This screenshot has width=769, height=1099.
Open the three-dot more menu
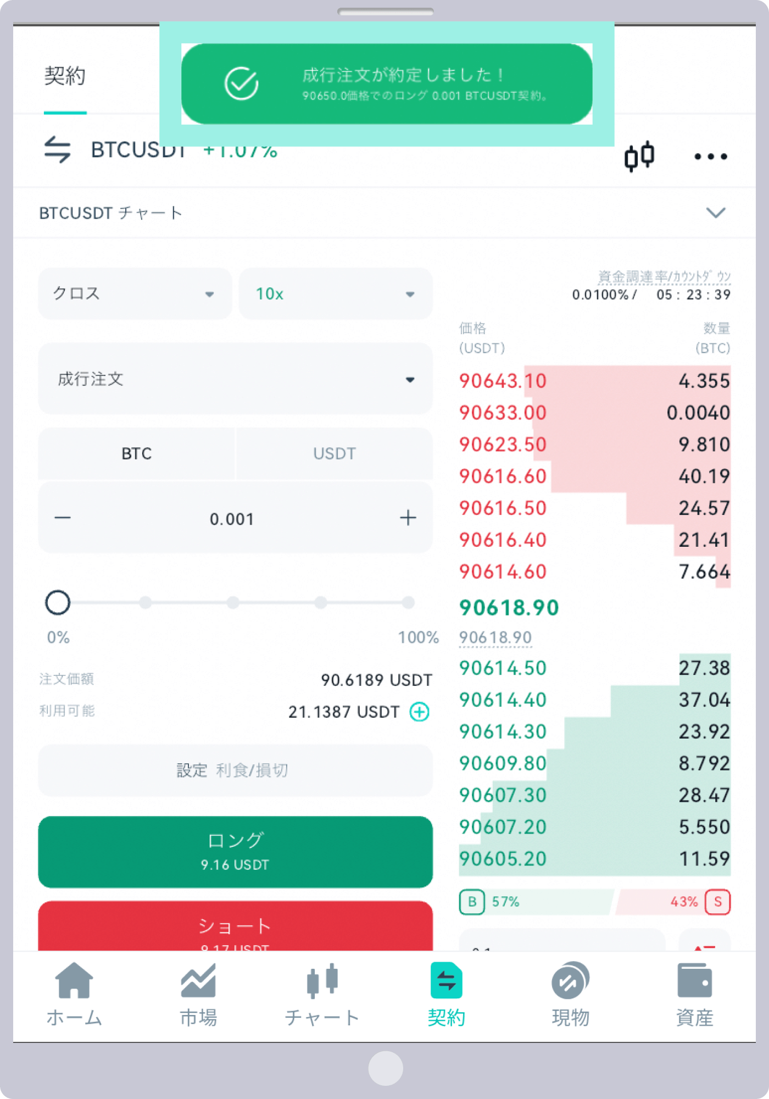click(x=710, y=157)
